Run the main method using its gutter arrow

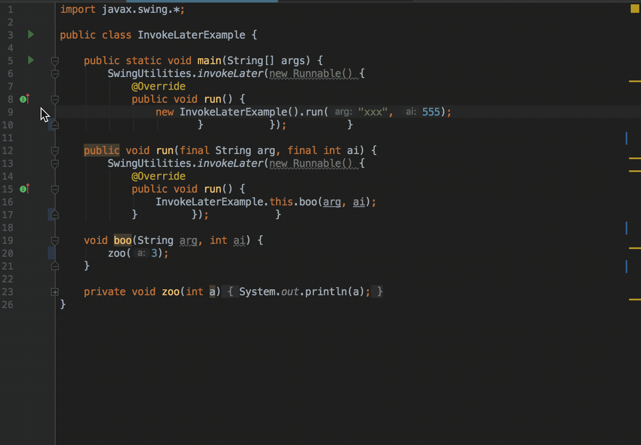point(30,60)
